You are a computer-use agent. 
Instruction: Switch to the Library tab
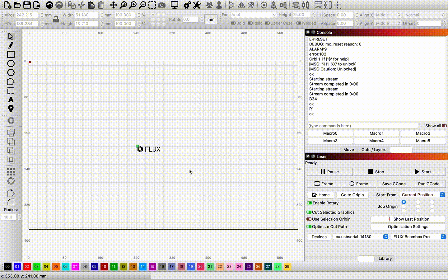pyautogui.click(x=385, y=259)
